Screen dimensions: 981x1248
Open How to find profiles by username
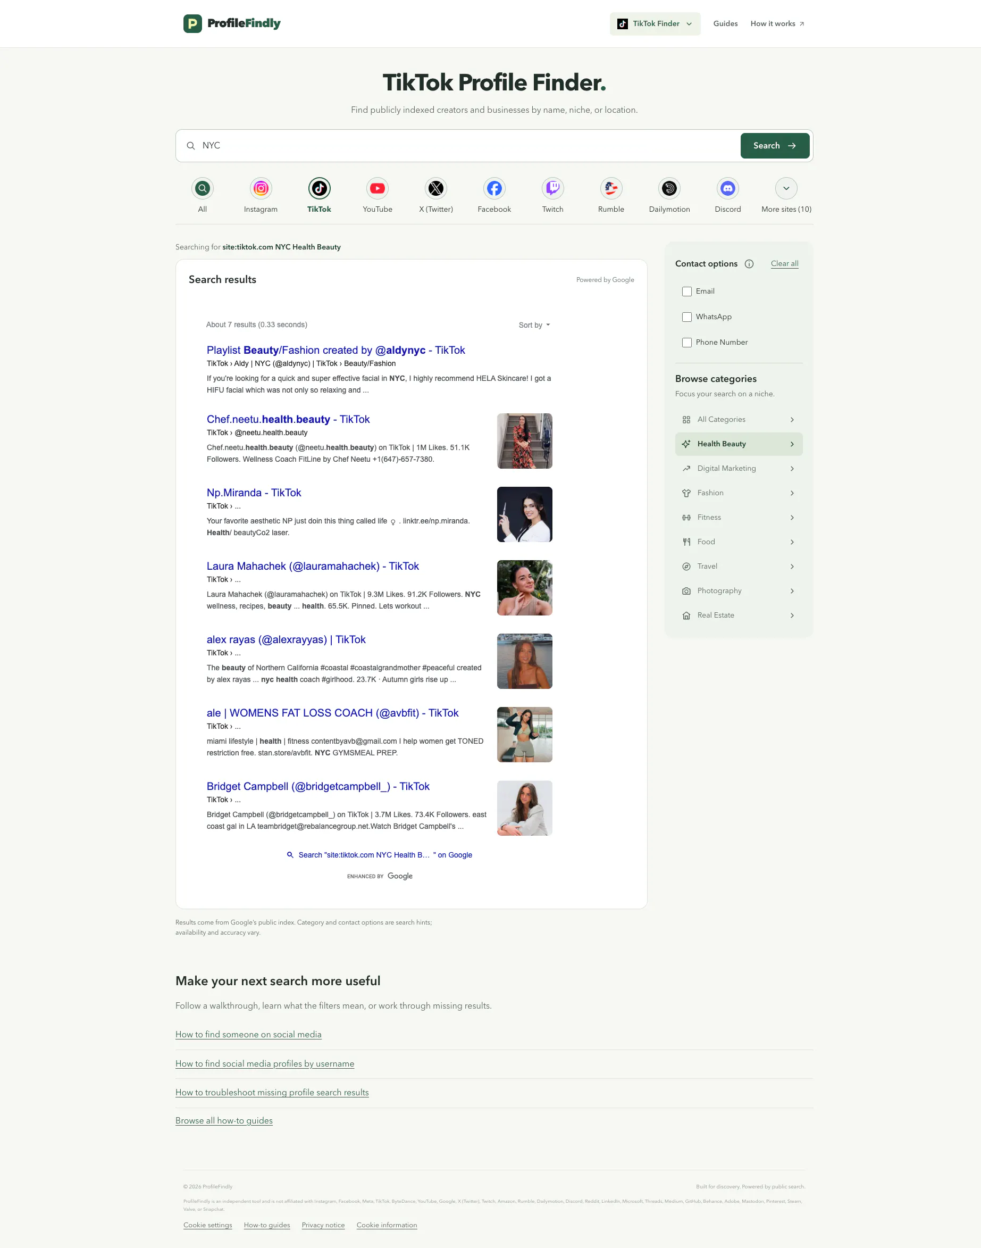click(265, 1063)
